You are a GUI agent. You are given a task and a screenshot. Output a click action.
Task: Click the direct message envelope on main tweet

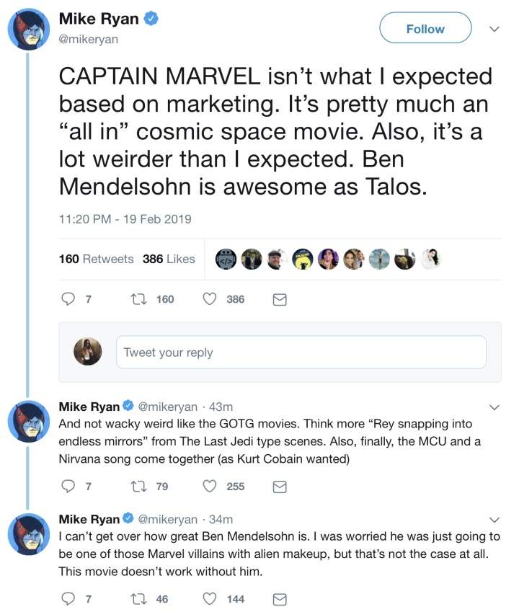(280, 299)
